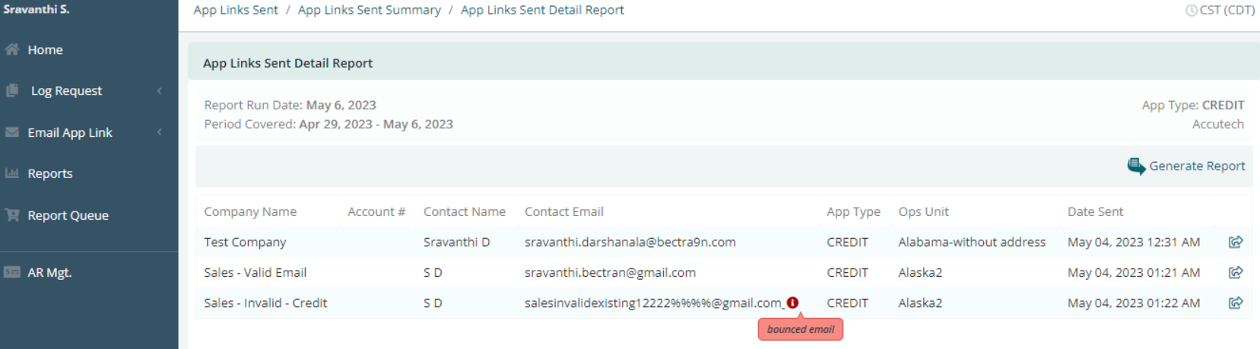Expand the Email App Link submenu chevron
Viewport: 1260px width, 349px height.
pyautogui.click(x=160, y=132)
